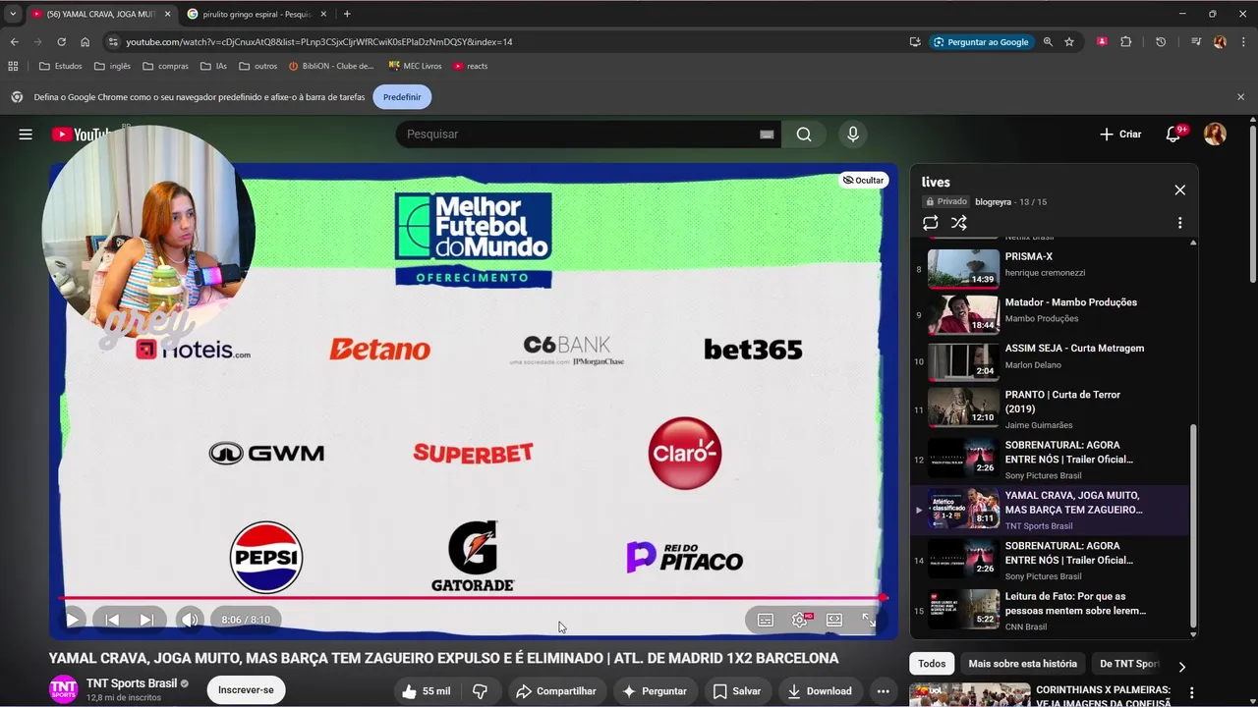The height and width of the screenshot is (707, 1258).
Task: Open the player settings gear
Action: coord(800,620)
